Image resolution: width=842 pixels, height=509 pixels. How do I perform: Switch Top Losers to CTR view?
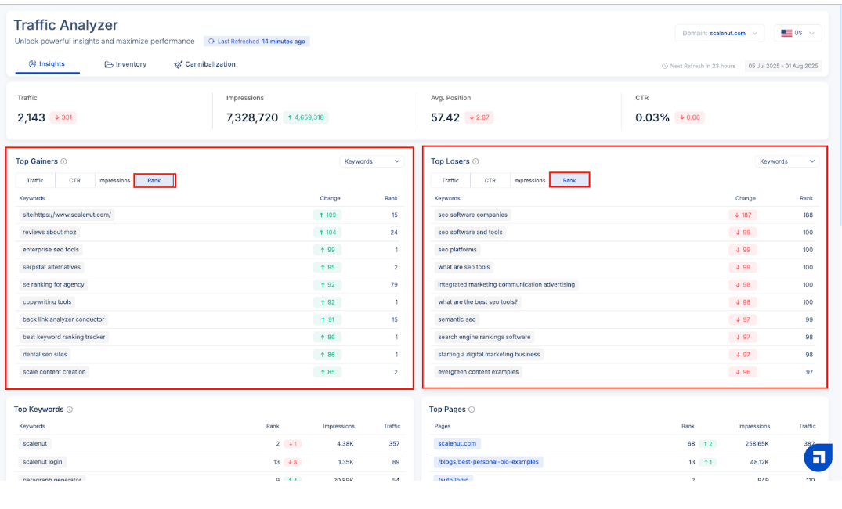tap(490, 180)
